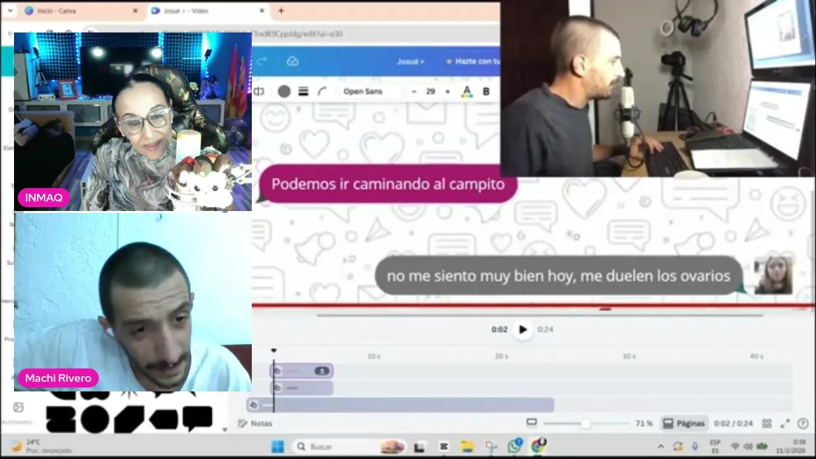Click the 20 s mark on the timeline ruler
The width and height of the screenshot is (816, 459).
(502, 356)
